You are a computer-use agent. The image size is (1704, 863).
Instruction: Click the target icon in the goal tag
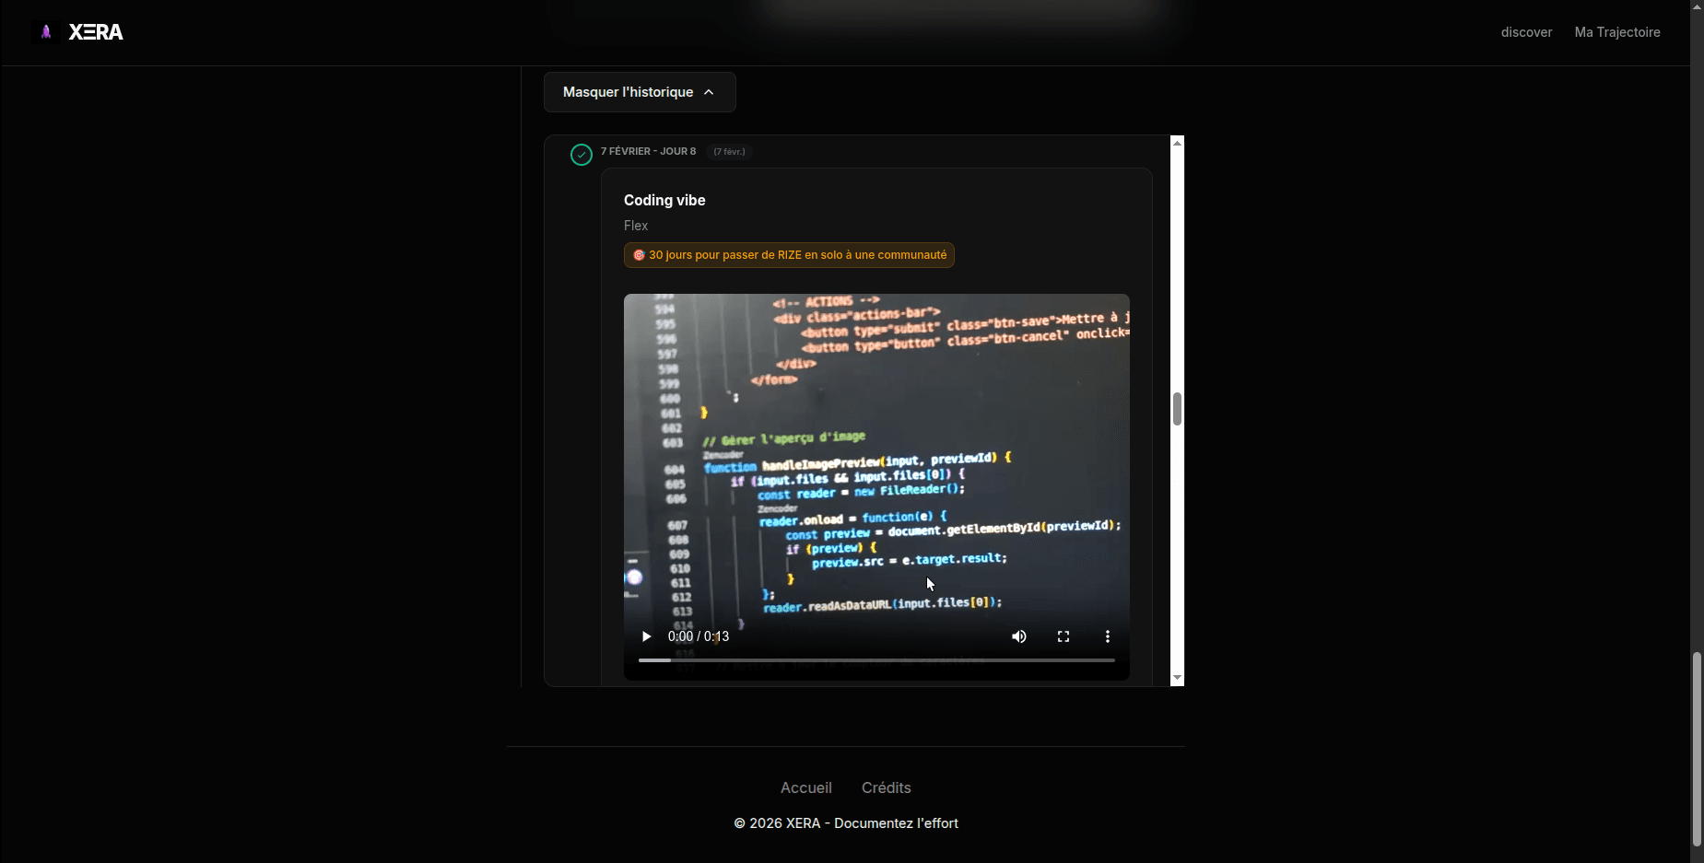pyautogui.click(x=639, y=255)
